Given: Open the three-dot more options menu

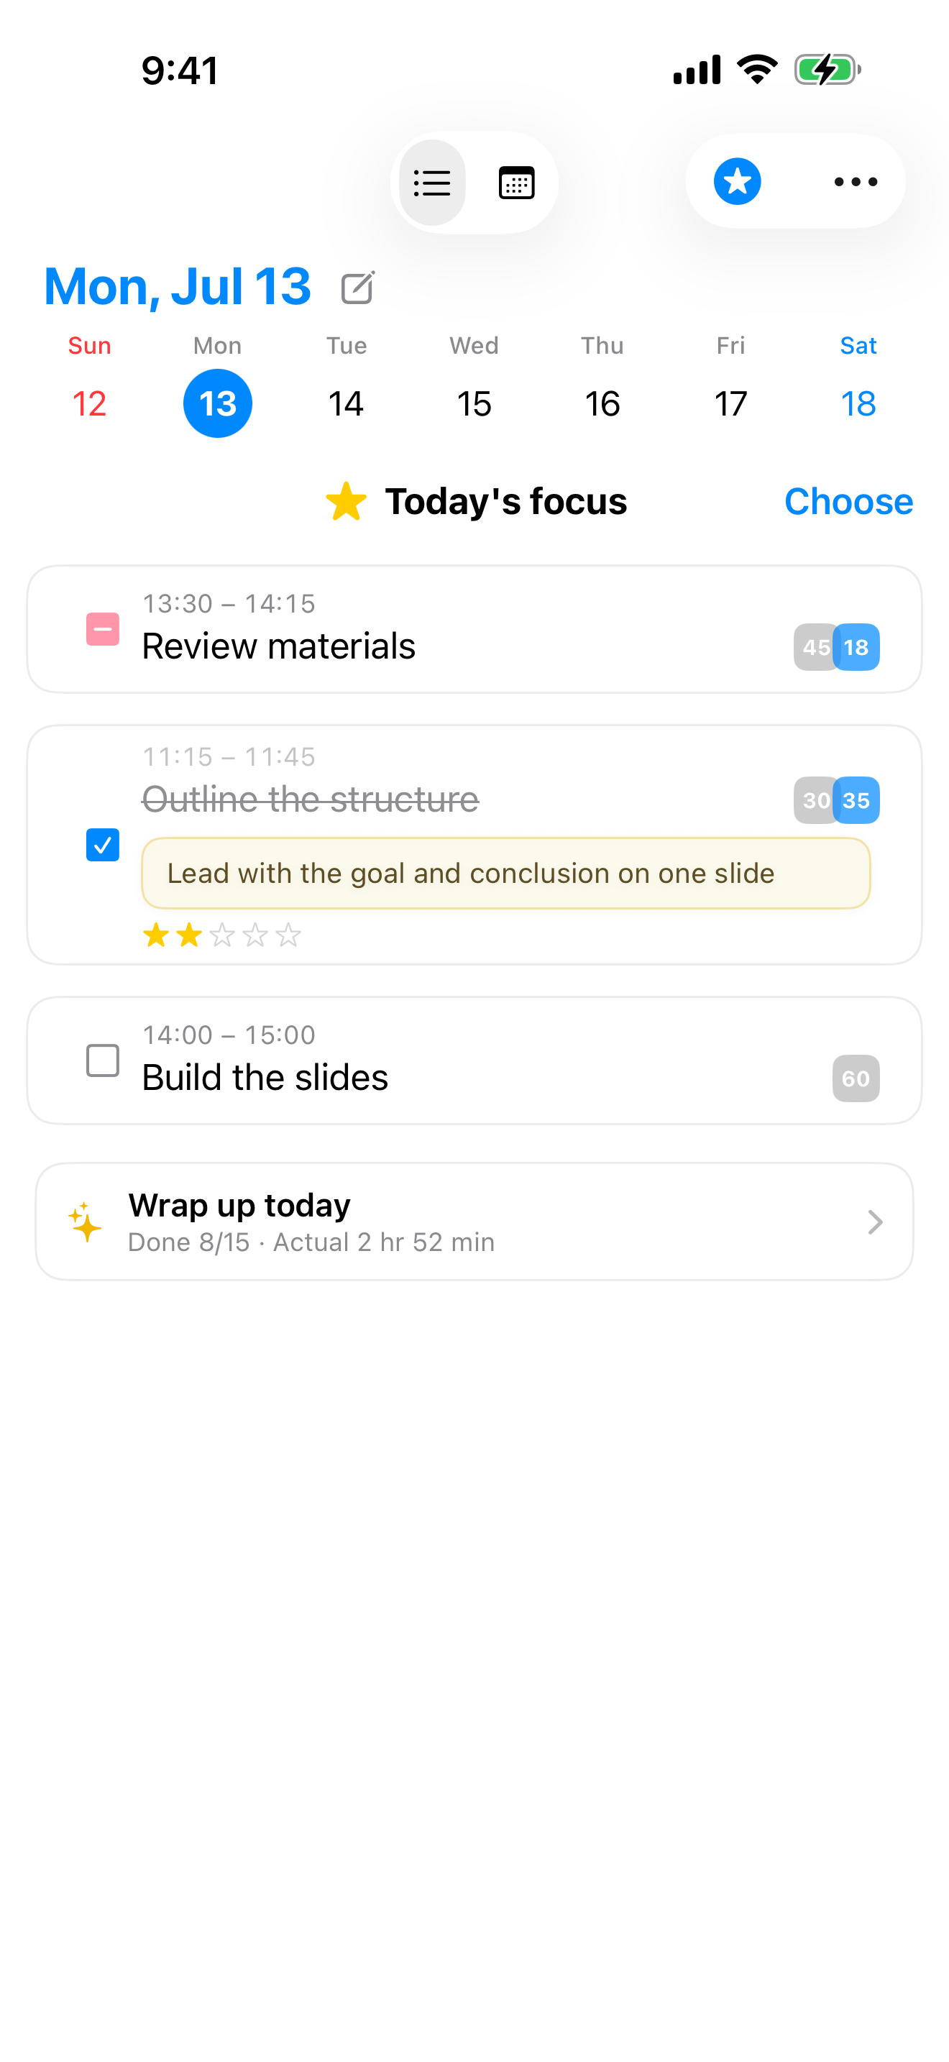Looking at the screenshot, I should [856, 182].
